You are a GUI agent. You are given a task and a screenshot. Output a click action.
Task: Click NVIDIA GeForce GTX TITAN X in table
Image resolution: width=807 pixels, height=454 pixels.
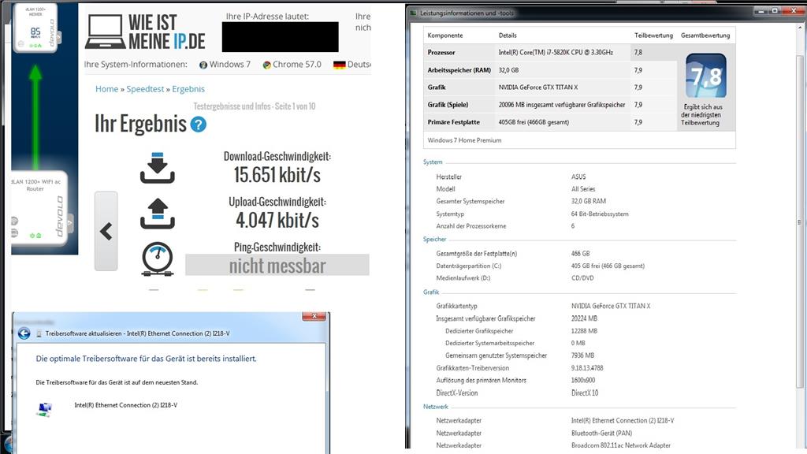(537, 87)
